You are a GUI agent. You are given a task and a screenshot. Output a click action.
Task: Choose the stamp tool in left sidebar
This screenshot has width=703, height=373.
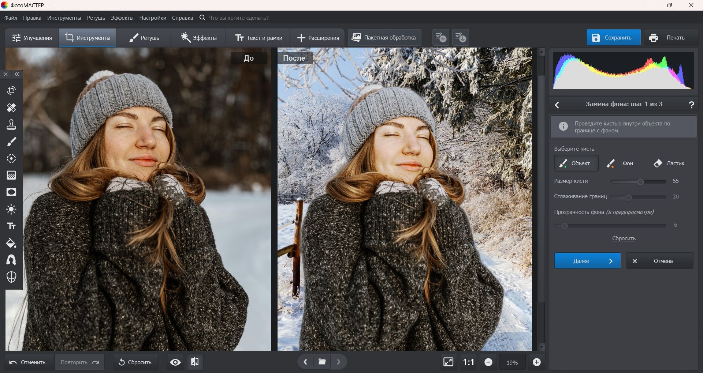pyautogui.click(x=11, y=125)
